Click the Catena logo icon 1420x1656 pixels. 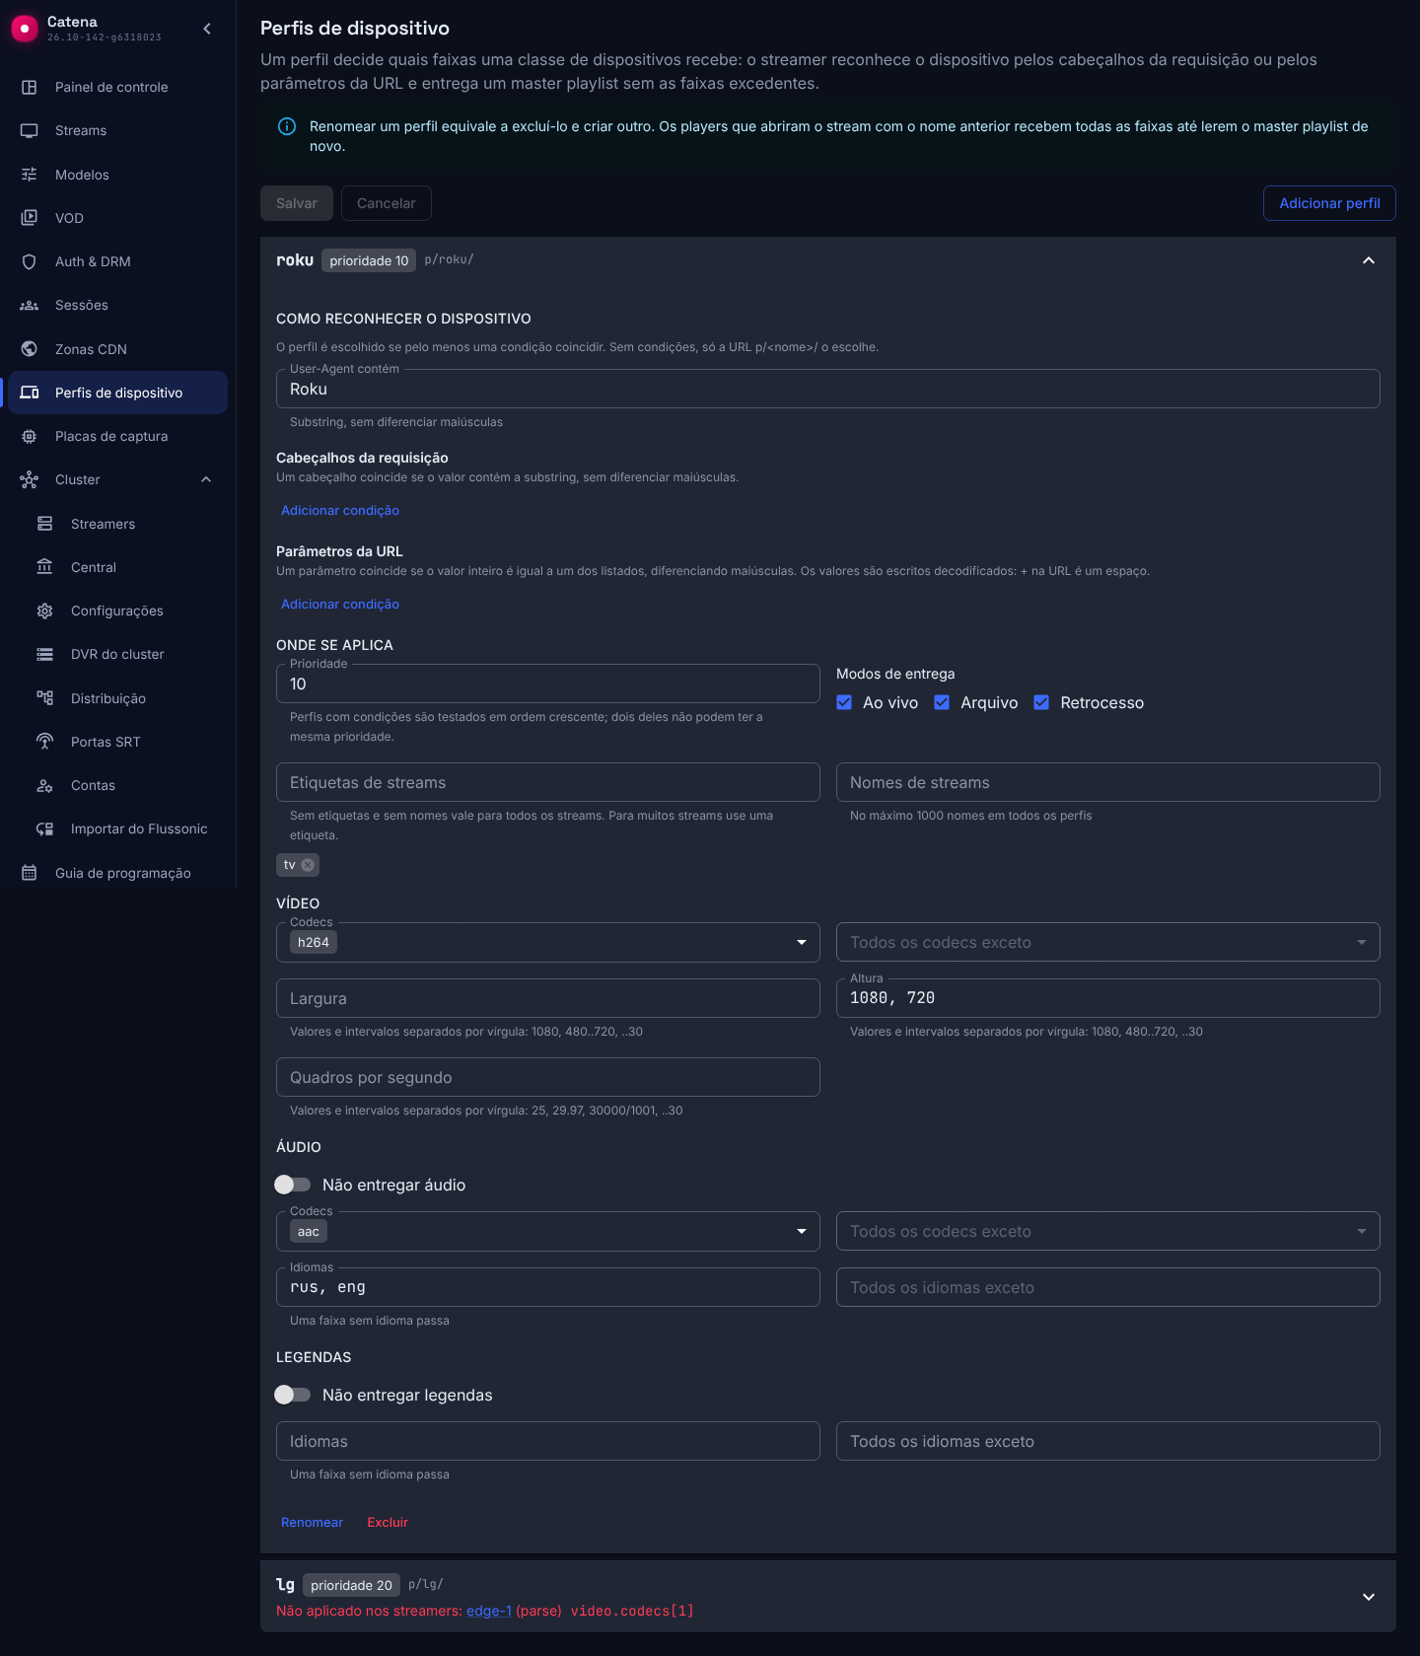tap(25, 29)
